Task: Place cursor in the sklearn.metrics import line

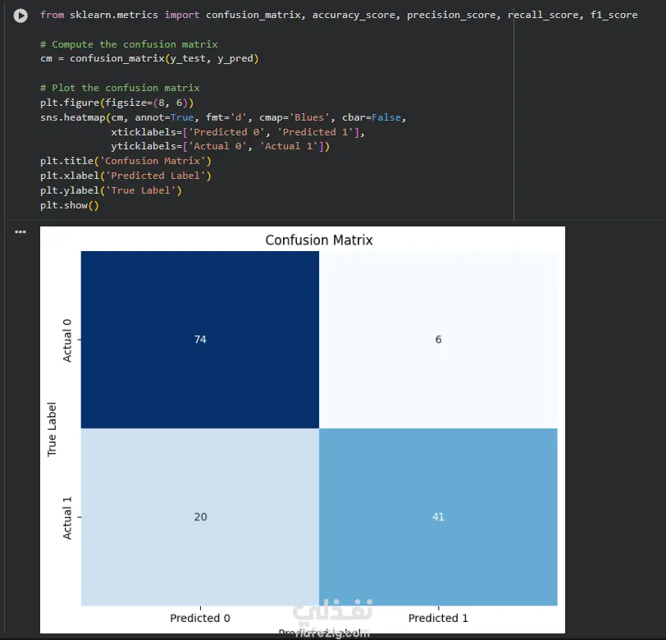Action: pos(339,15)
